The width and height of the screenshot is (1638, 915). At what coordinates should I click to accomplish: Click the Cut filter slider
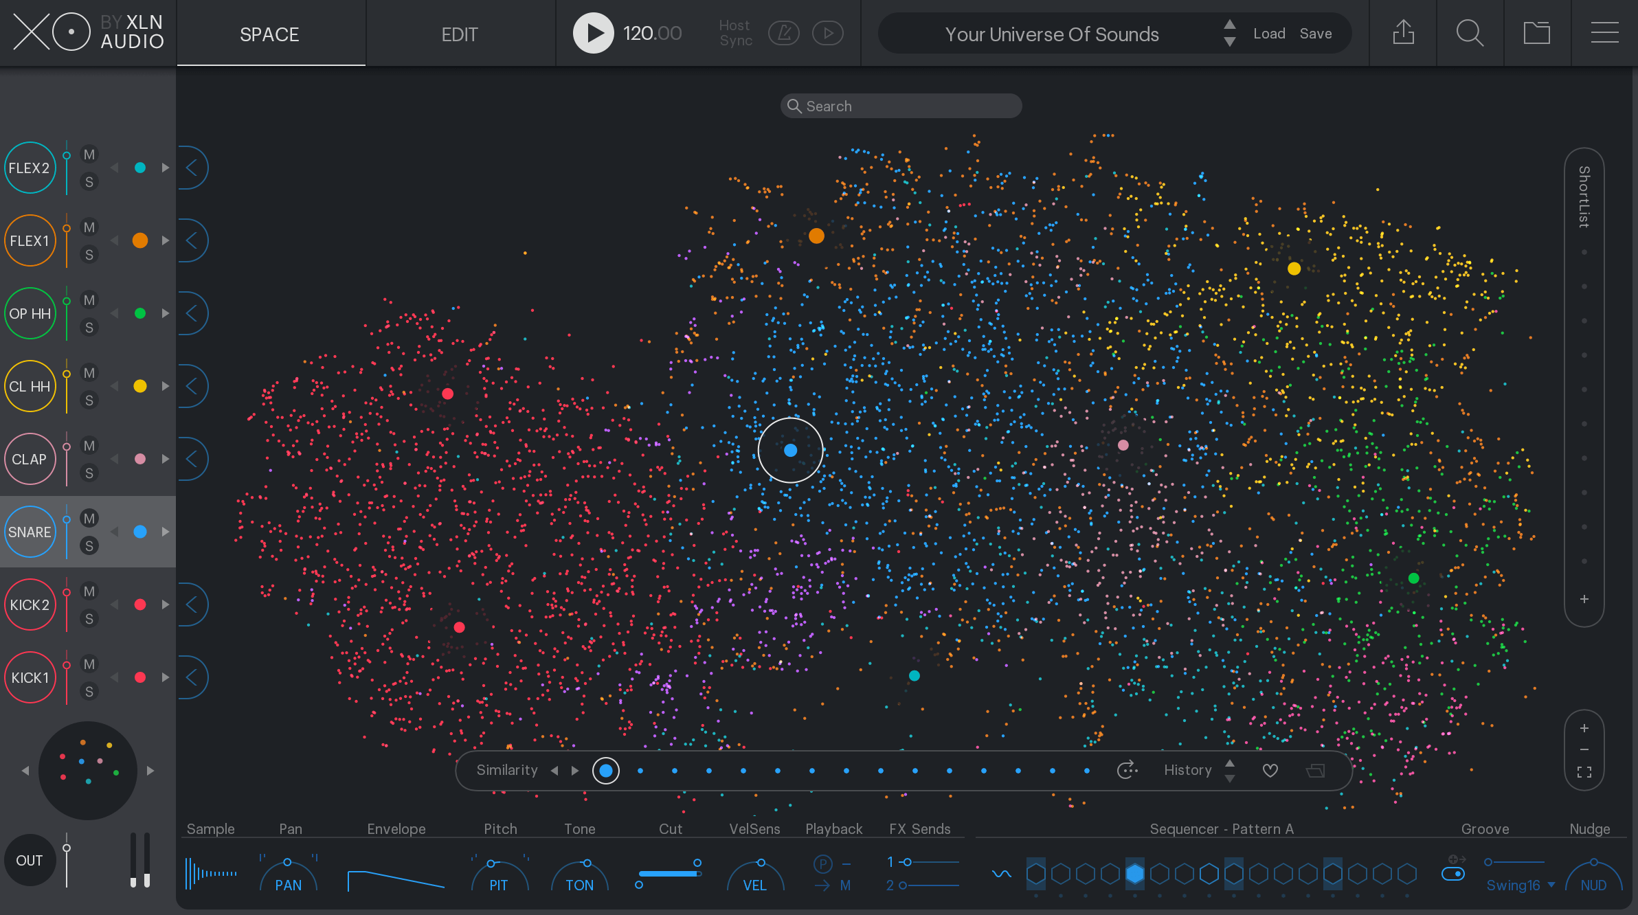(670, 874)
